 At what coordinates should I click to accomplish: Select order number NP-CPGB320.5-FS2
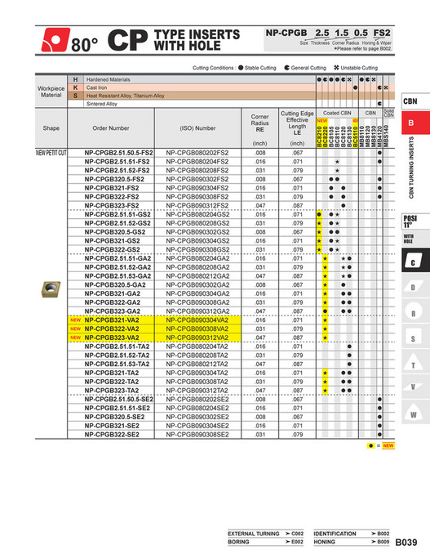pyautogui.click(x=114, y=179)
